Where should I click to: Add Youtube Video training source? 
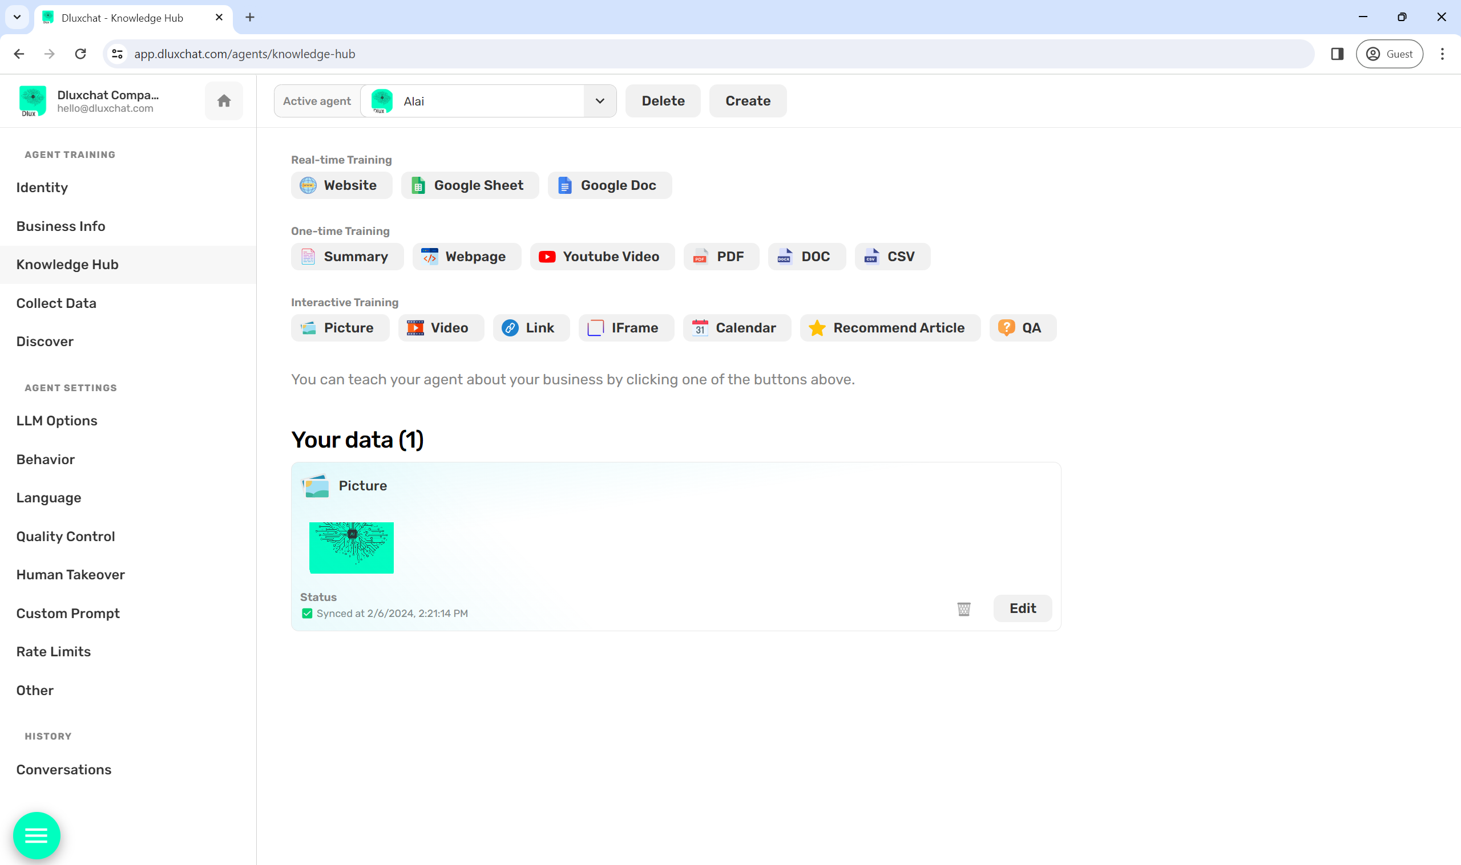(602, 257)
